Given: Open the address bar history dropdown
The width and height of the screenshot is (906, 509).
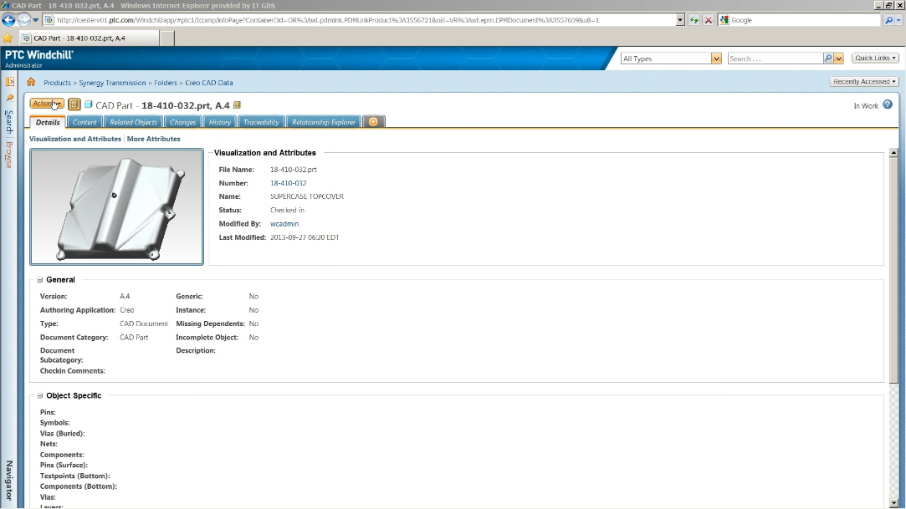Looking at the screenshot, I should click(680, 19).
